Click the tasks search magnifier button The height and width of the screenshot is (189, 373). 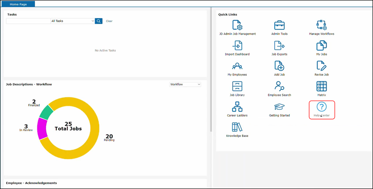99,21
